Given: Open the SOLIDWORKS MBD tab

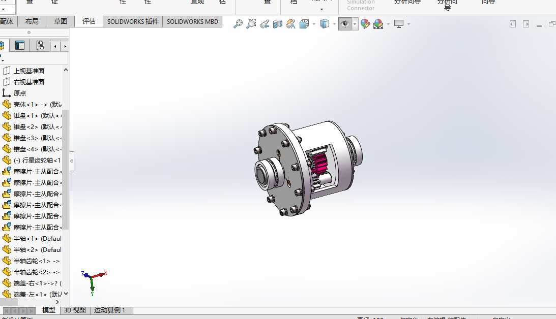Looking at the screenshot, I should click(192, 22).
